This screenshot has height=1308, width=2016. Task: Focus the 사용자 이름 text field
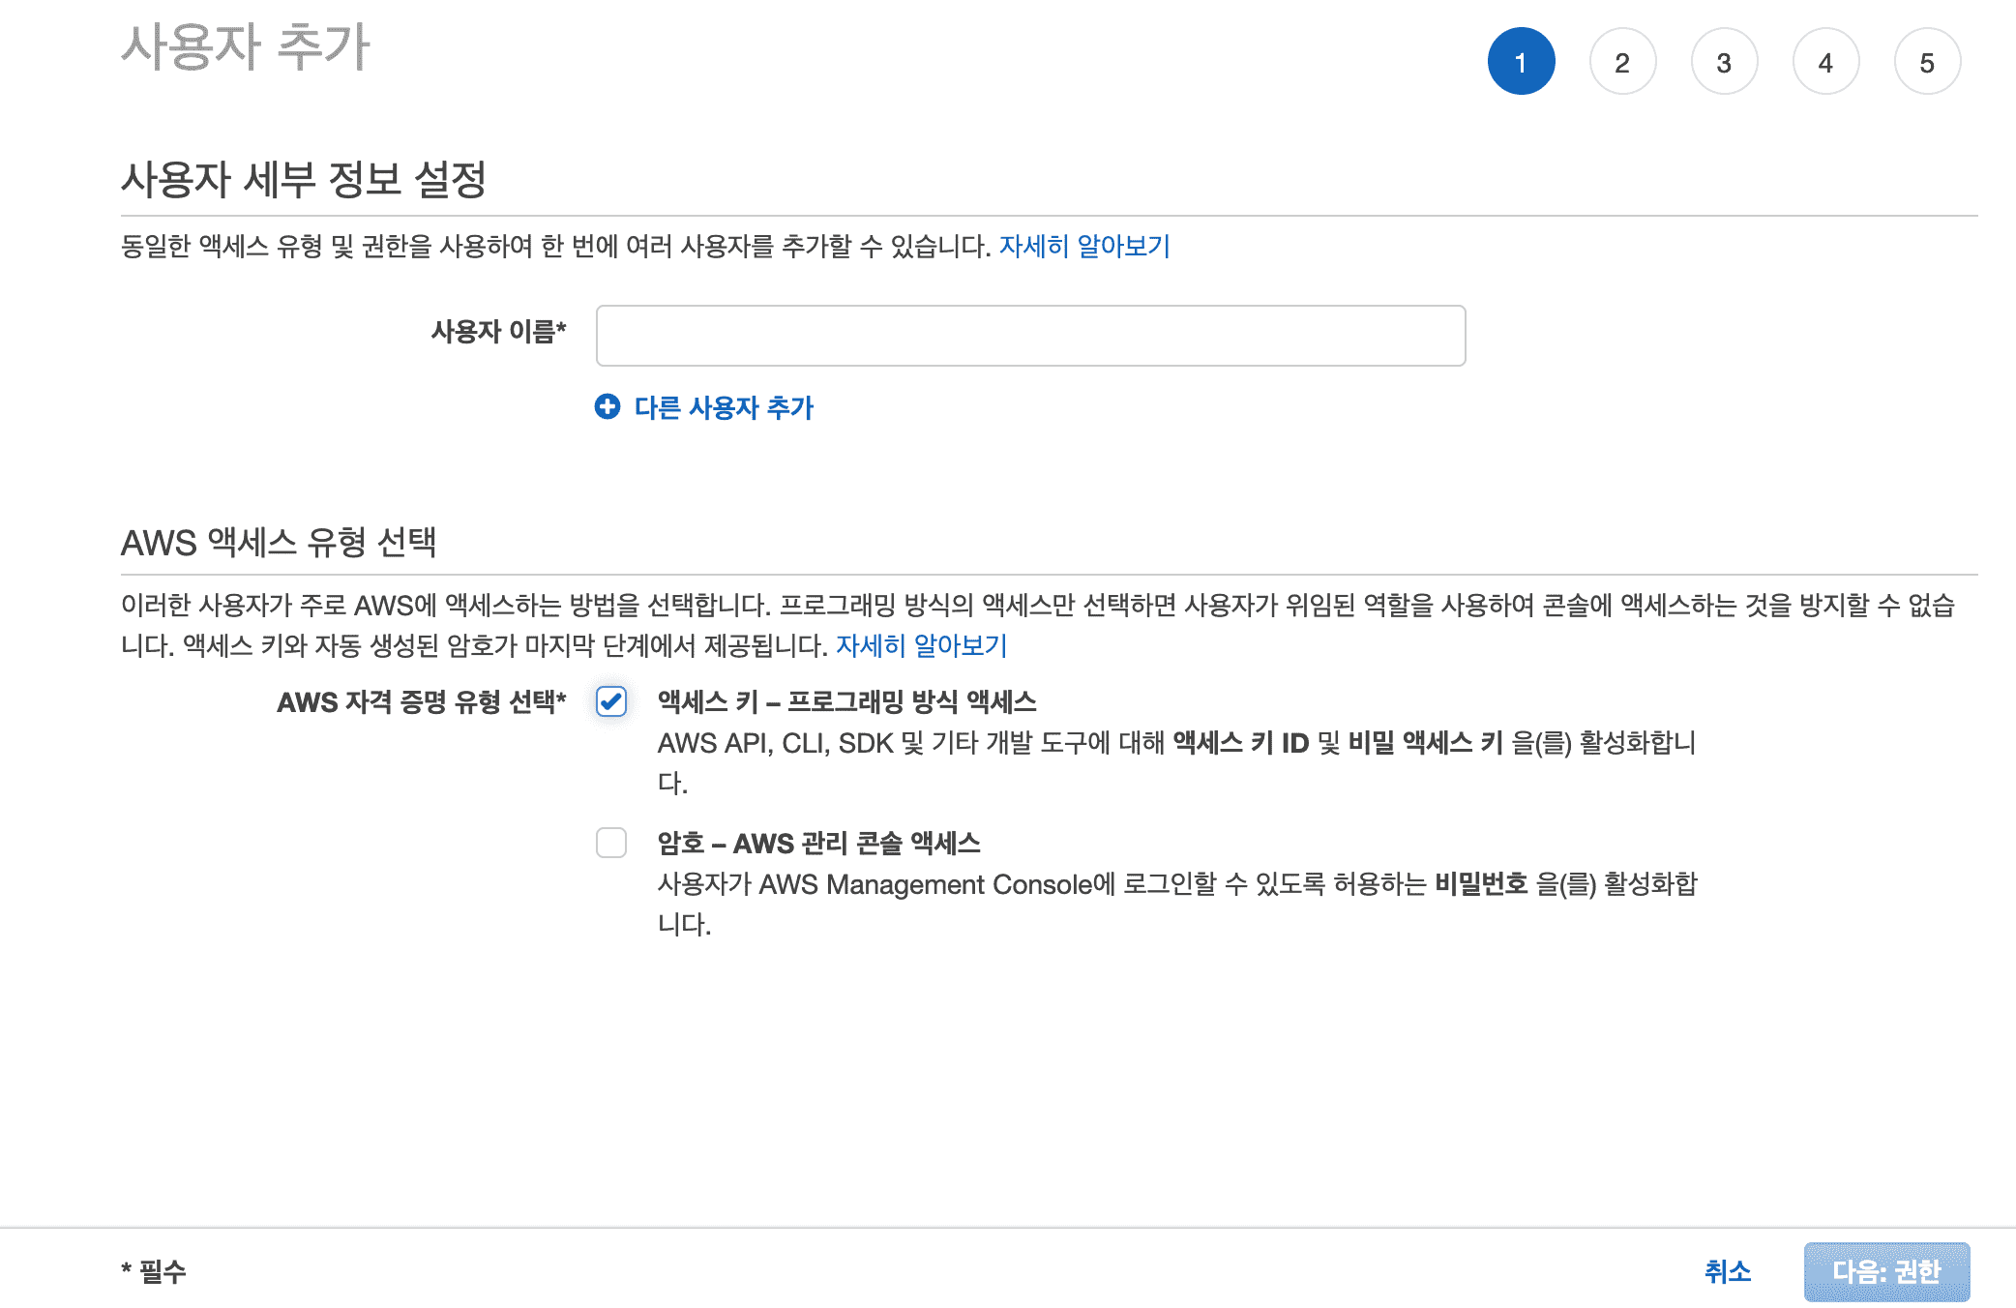pyautogui.click(x=1030, y=336)
